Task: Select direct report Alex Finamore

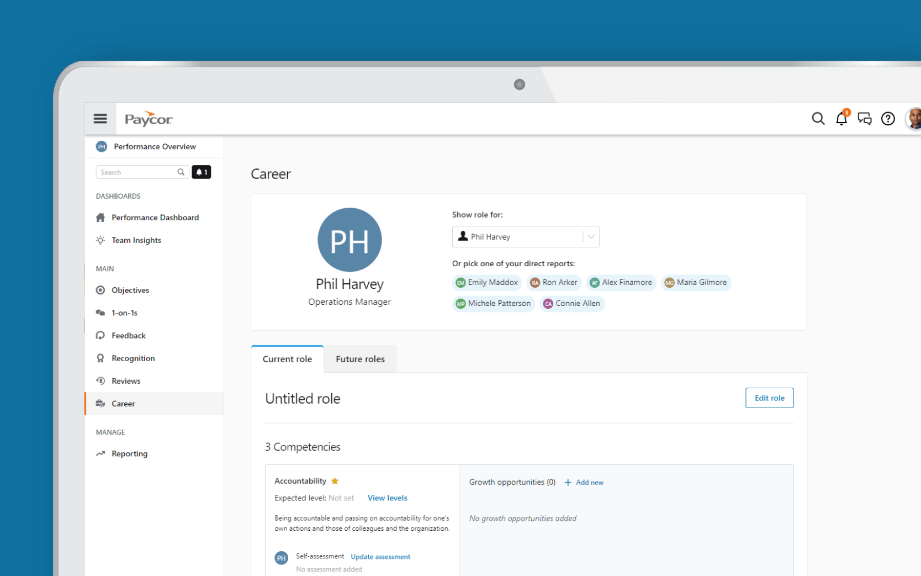Action: (x=621, y=282)
